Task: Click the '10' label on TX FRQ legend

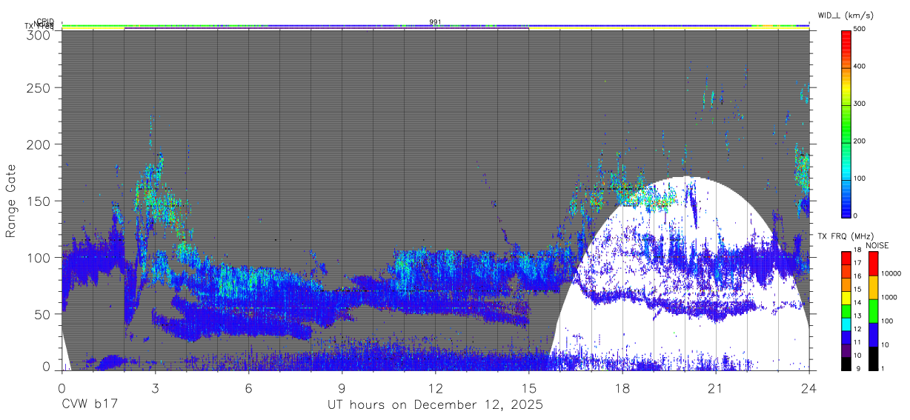Action: [857, 357]
